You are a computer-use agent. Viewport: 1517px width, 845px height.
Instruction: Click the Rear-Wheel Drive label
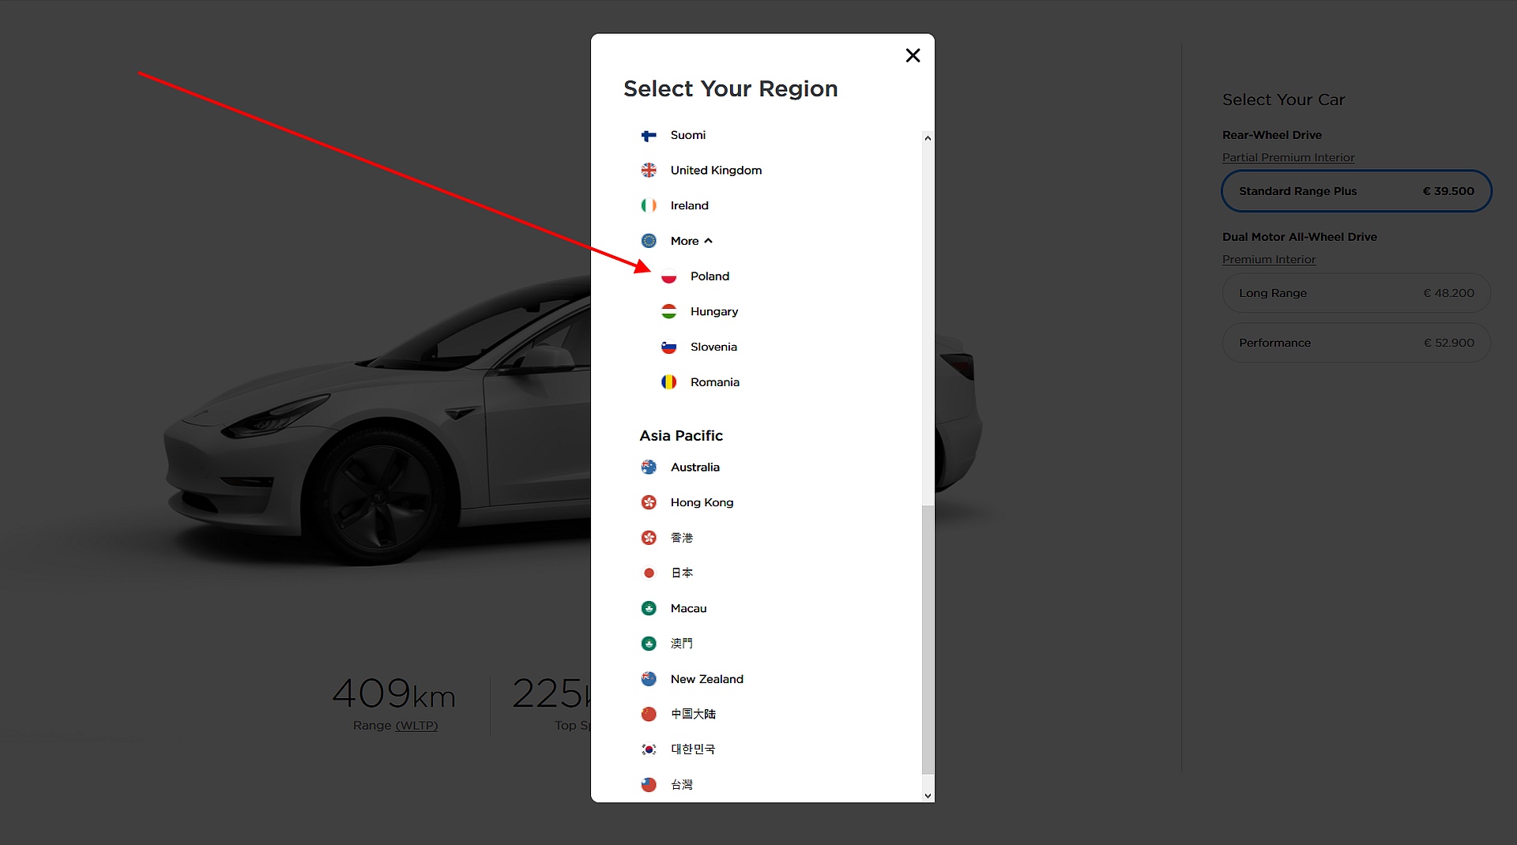coord(1272,135)
